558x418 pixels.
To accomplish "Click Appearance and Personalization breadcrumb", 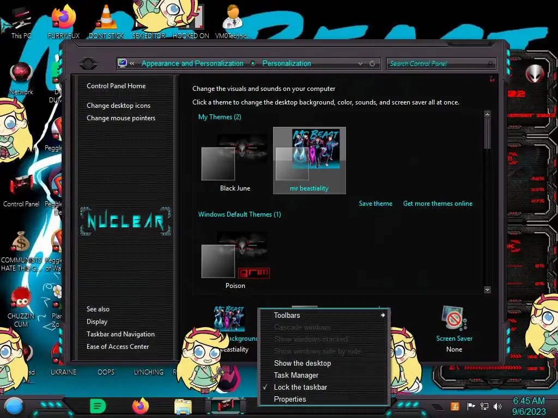I will point(192,63).
